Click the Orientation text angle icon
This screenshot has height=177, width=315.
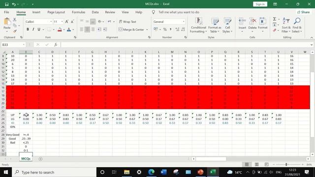(x=99, y=22)
